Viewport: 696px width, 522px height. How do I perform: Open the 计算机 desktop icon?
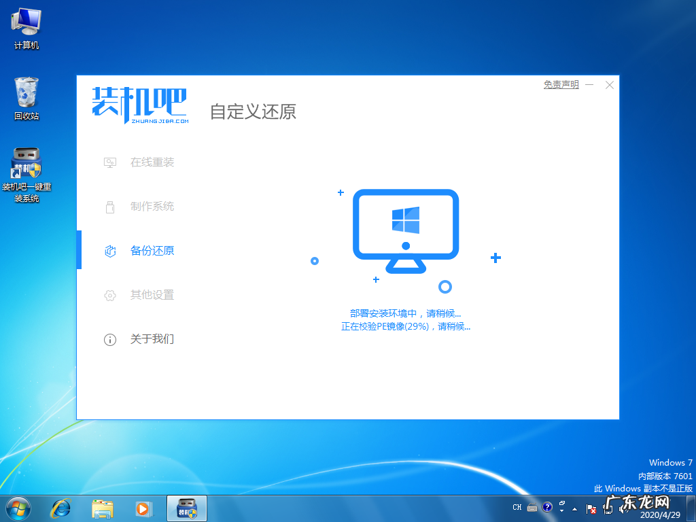[26, 27]
